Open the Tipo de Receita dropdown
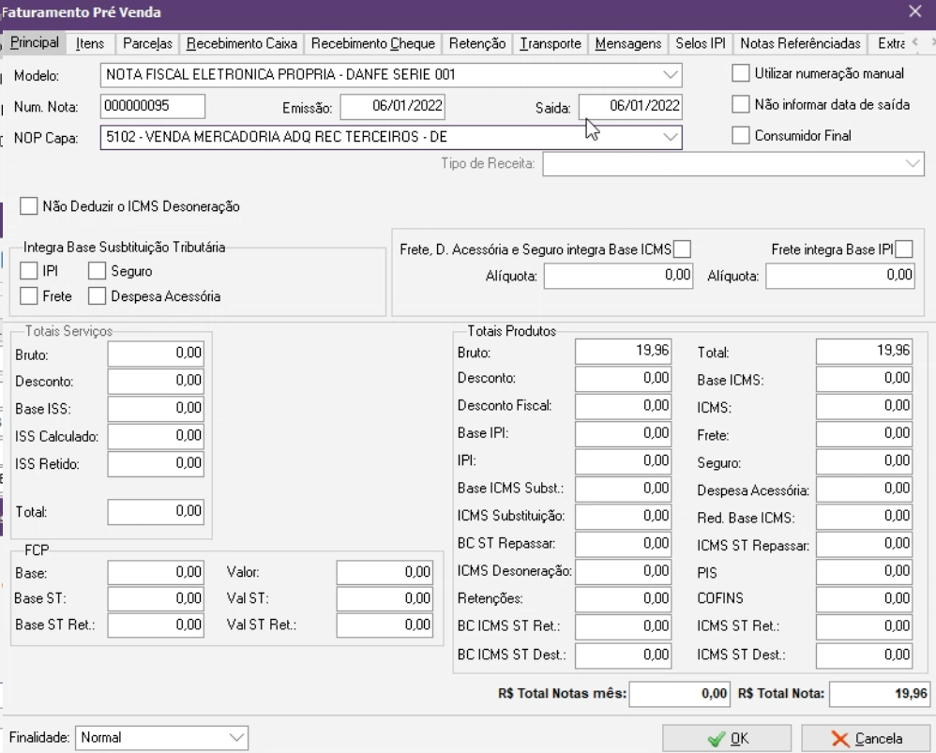Viewport: 936px width, 753px height. pos(914,164)
